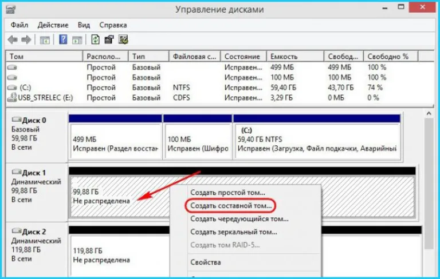Viewport: 440px width, 279px height.
Task: Select the Диск 2 Динамический label panel
Action: click(x=37, y=249)
